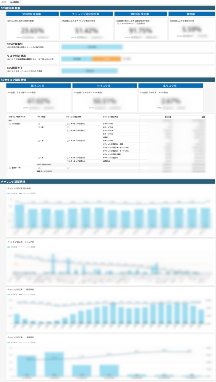Collapse the 1.低 risk row
This screenshot has height=382, width=216.
pyautogui.click(x=39, y=127)
